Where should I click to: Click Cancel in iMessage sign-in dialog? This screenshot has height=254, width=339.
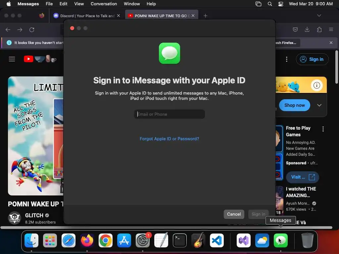pyautogui.click(x=234, y=214)
